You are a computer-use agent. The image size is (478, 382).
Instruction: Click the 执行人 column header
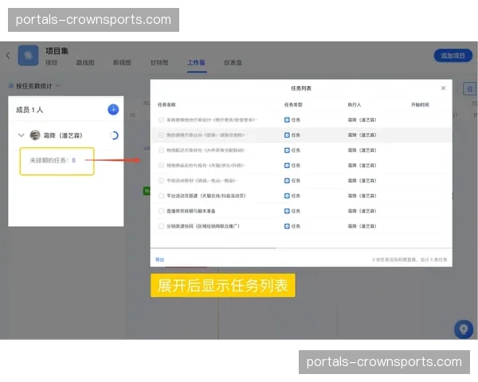tap(355, 105)
